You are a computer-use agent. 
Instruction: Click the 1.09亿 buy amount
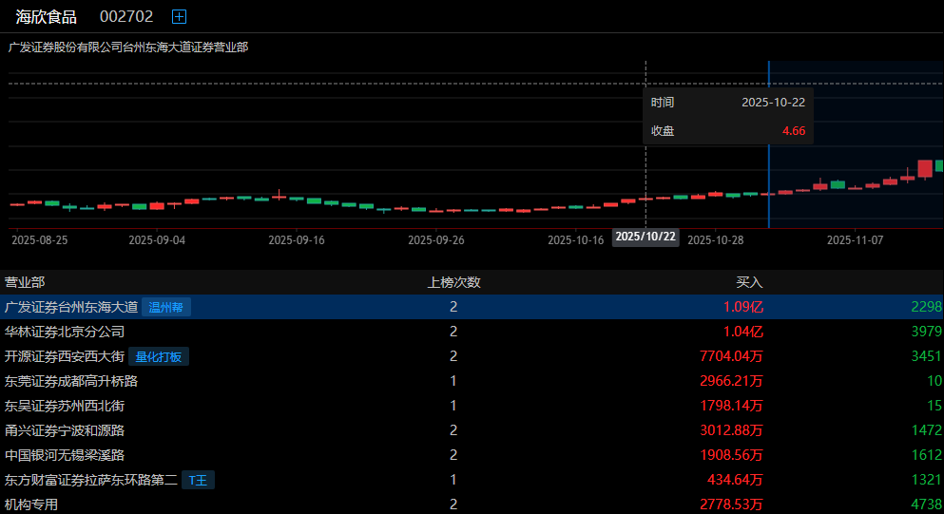[742, 307]
